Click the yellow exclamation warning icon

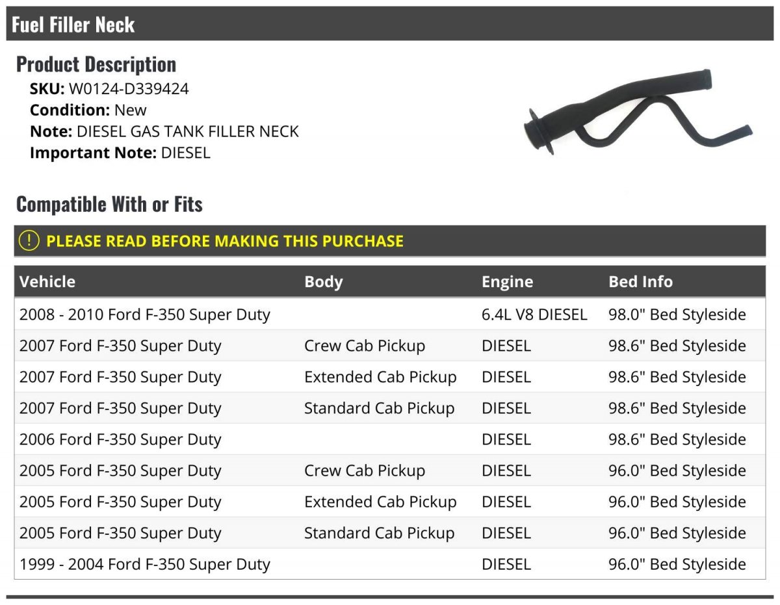(x=29, y=240)
